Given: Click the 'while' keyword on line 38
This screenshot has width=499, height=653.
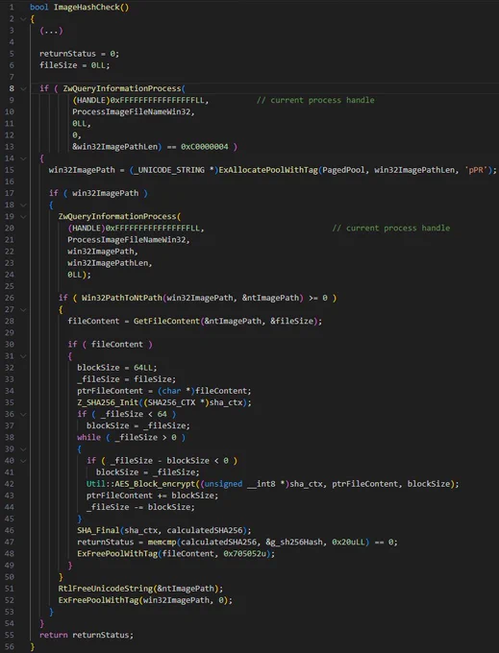Looking at the screenshot, I should (88, 437).
